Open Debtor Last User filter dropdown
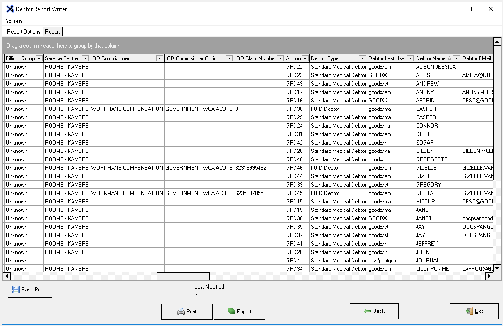The image size is (503, 326). click(x=410, y=58)
